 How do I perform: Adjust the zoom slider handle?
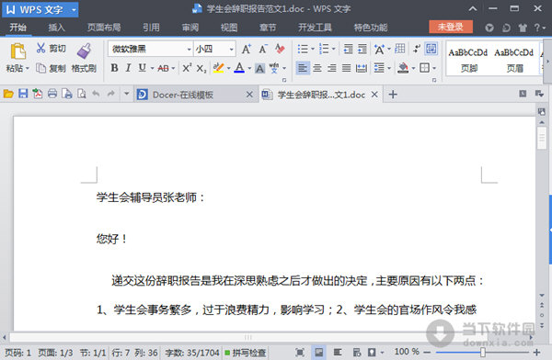[x=483, y=352]
